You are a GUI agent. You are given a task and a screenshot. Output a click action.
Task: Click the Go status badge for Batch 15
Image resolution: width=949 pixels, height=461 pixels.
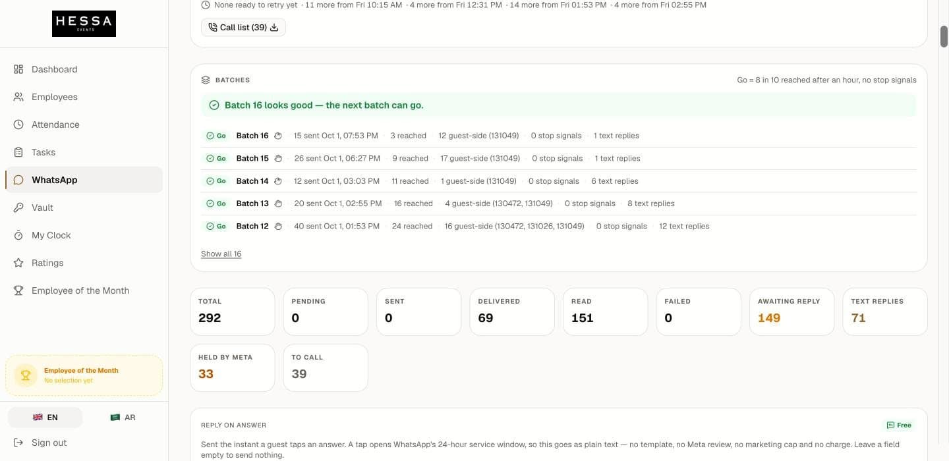(216, 158)
